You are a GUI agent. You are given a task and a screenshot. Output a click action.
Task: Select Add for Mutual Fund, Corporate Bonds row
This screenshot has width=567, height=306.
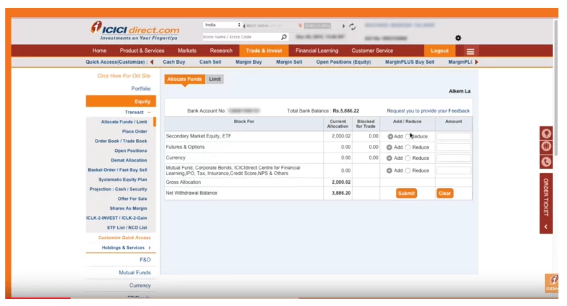[389, 170]
